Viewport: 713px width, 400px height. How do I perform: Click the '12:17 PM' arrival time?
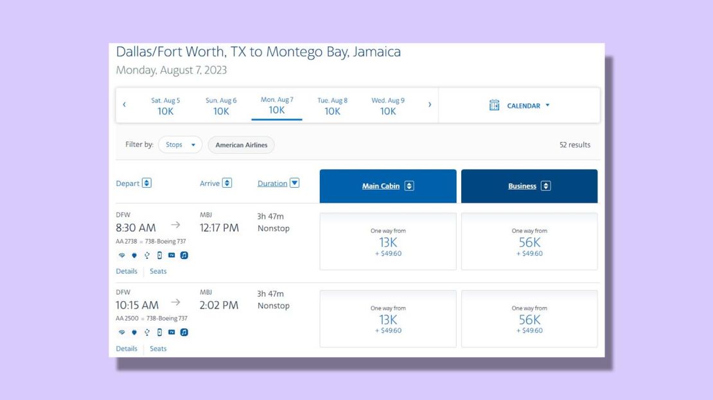(x=219, y=228)
